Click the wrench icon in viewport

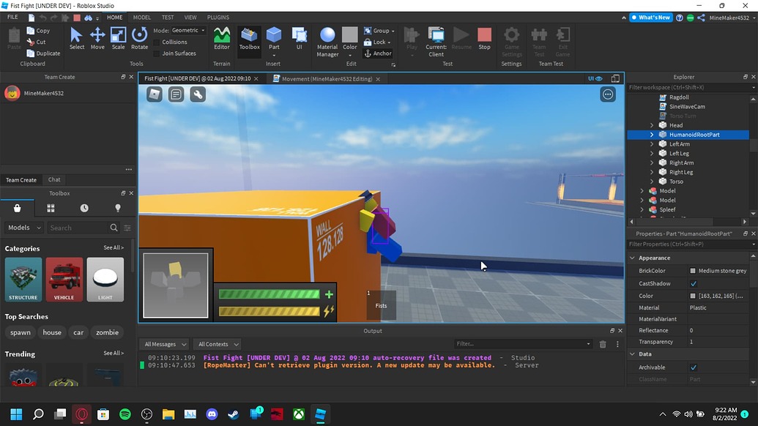pos(198,94)
